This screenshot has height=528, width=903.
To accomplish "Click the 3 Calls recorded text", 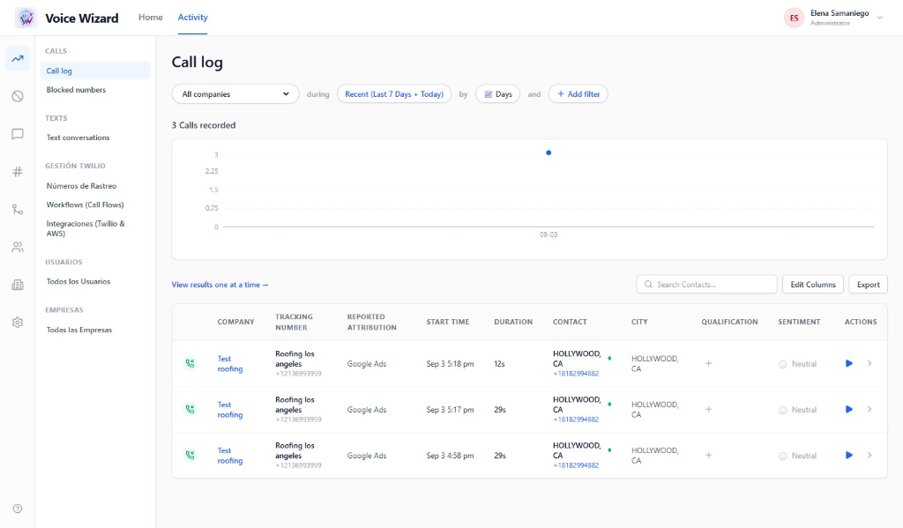I will [204, 125].
